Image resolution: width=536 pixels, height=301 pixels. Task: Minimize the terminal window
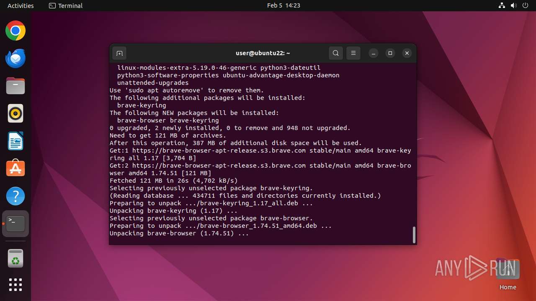pos(374,53)
